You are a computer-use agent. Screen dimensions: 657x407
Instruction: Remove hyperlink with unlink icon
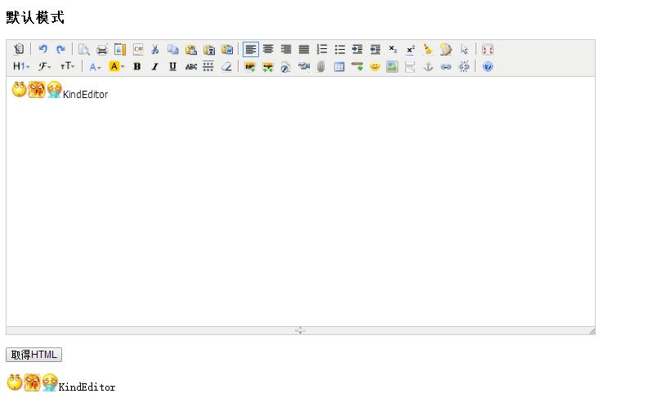point(464,66)
